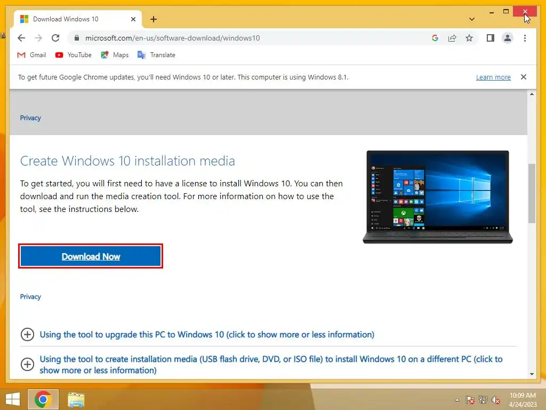Viewport: 546px width, 410px height.
Task: Show hidden system tray icons
Action: [x=457, y=400]
